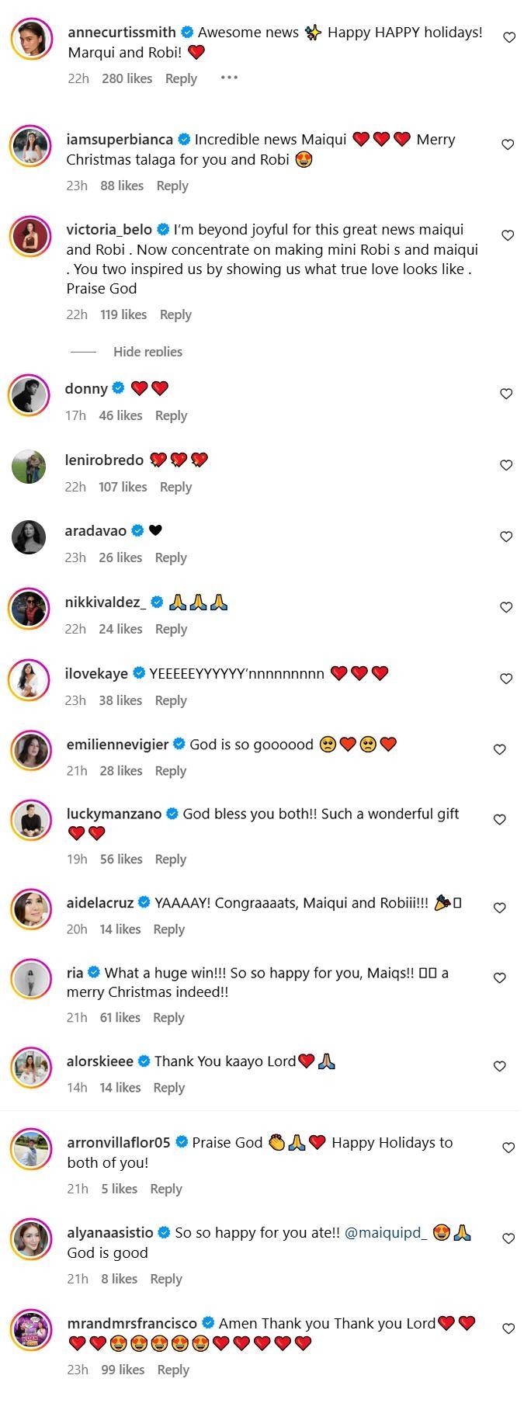The width and height of the screenshot is (524, 1403).
Task: Open the @maiquipd_ mention link
Action: 386,1233
